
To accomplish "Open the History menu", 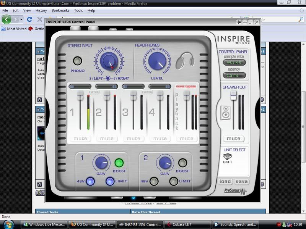I will click(41, 10).
